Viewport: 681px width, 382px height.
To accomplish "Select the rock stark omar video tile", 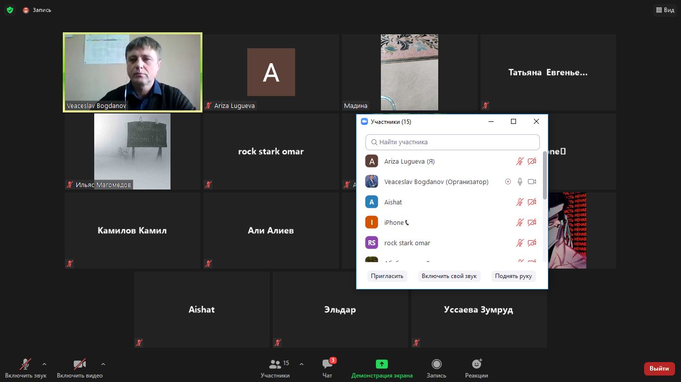I will [x=271, y=151].
